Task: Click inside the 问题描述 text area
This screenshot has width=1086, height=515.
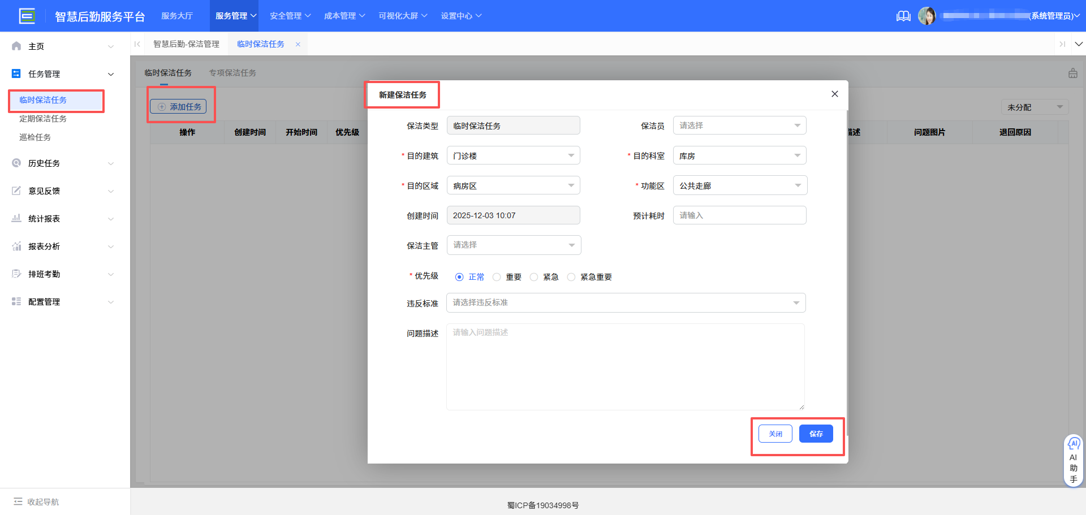Action: [625, 366]
